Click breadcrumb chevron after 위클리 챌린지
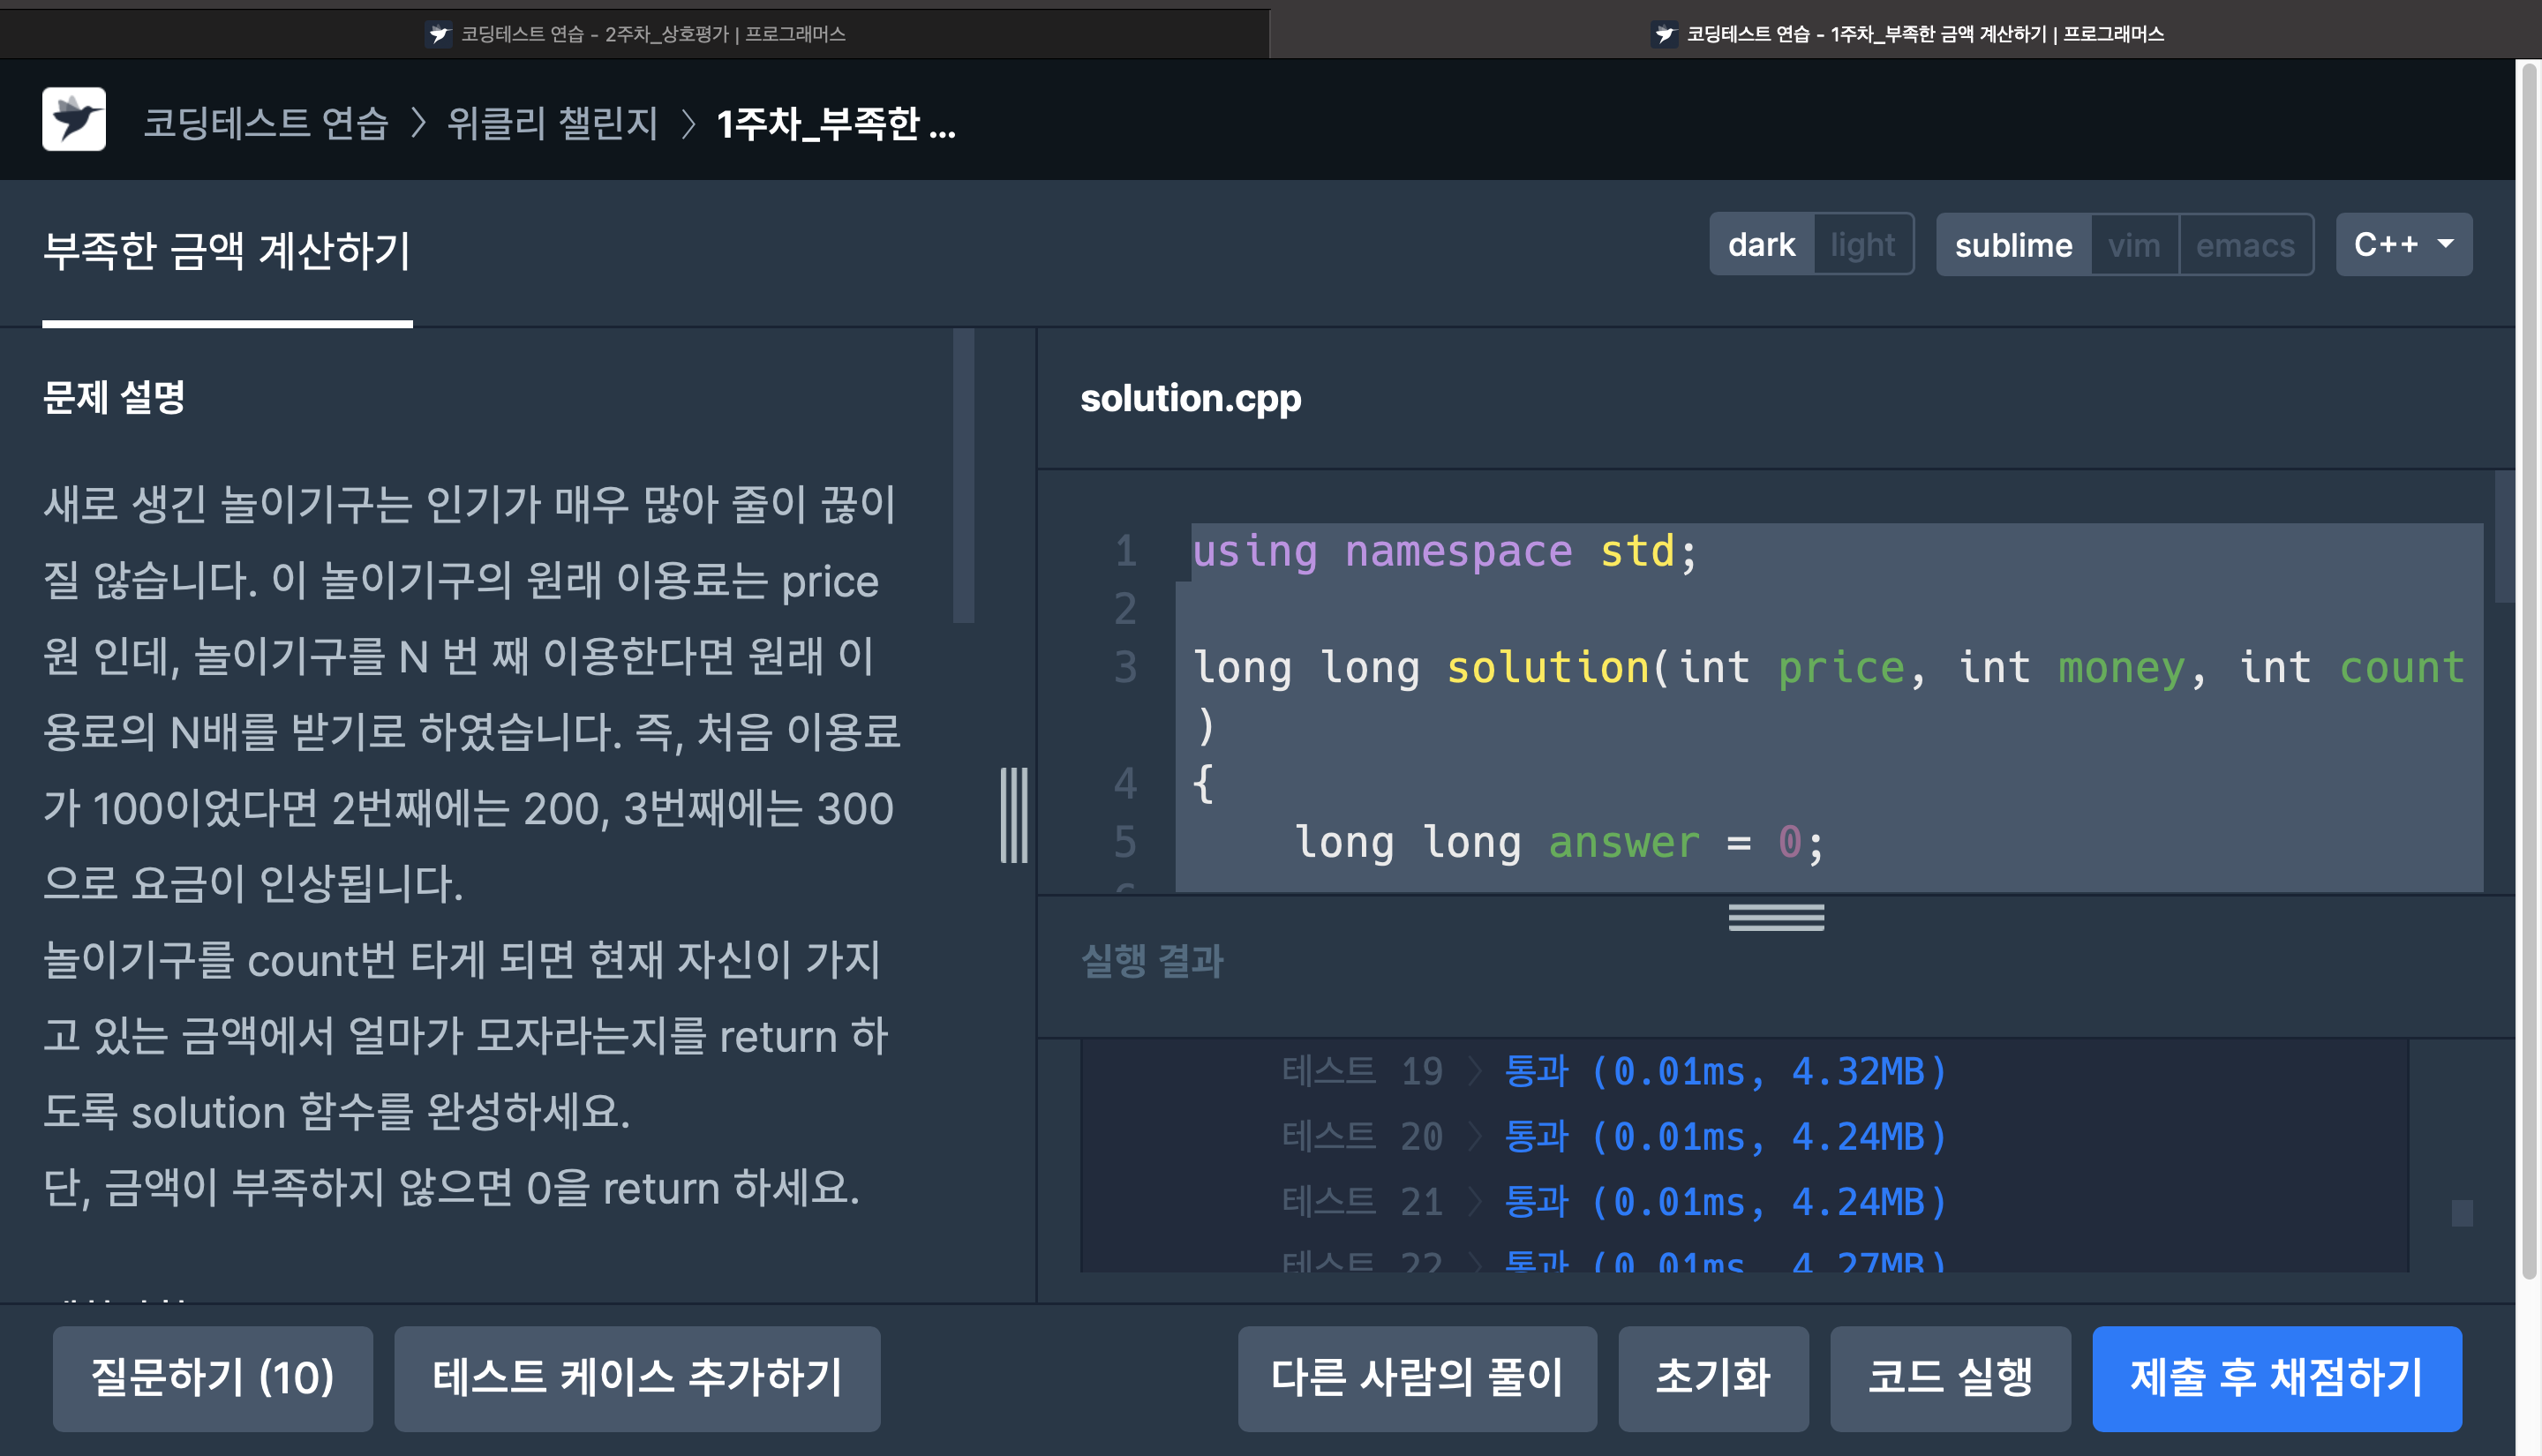 [x=688, y=123]
